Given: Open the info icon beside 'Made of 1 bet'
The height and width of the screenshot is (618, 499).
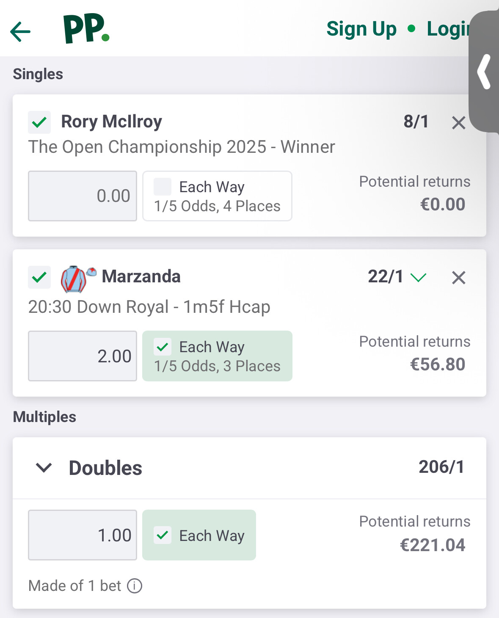Looking at the screenshot, I should pos(135,586).
